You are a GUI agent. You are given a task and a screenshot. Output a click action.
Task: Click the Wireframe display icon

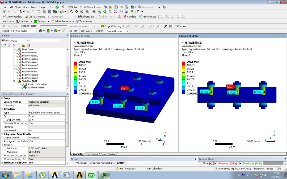point(86,16)
